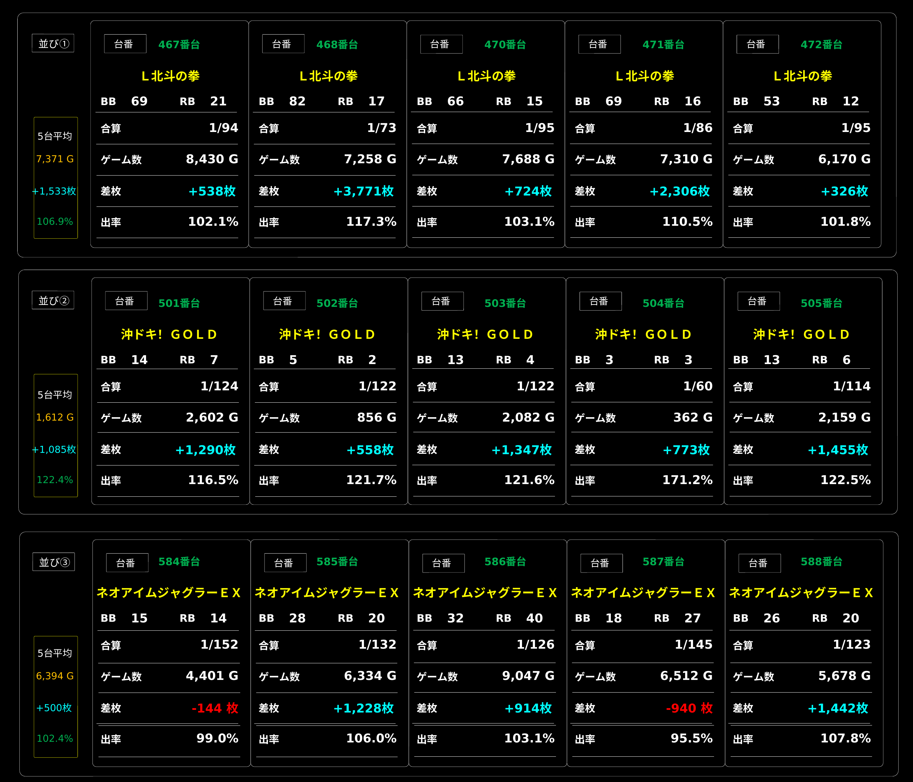Select the 110.5% payout rate
Viewport: 913px width, 782px height.
(x=688, y=221)
